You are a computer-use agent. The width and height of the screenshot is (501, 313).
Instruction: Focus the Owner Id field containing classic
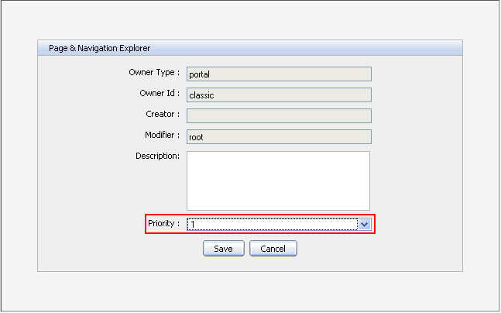[279, 95]
